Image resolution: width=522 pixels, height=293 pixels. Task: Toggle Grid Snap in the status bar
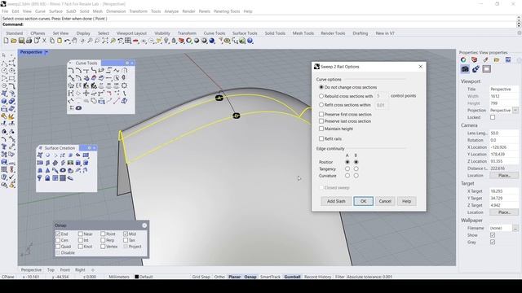click(201, 277)
